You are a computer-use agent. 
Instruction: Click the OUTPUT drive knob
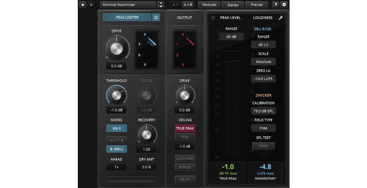coord(185,95)
